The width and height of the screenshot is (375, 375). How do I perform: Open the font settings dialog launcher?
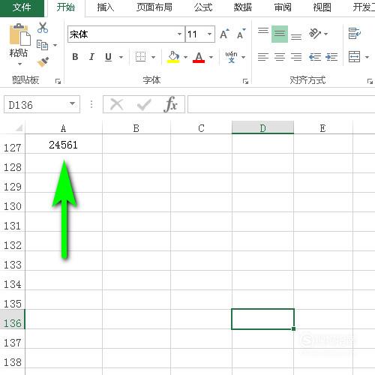coord(245,81)
